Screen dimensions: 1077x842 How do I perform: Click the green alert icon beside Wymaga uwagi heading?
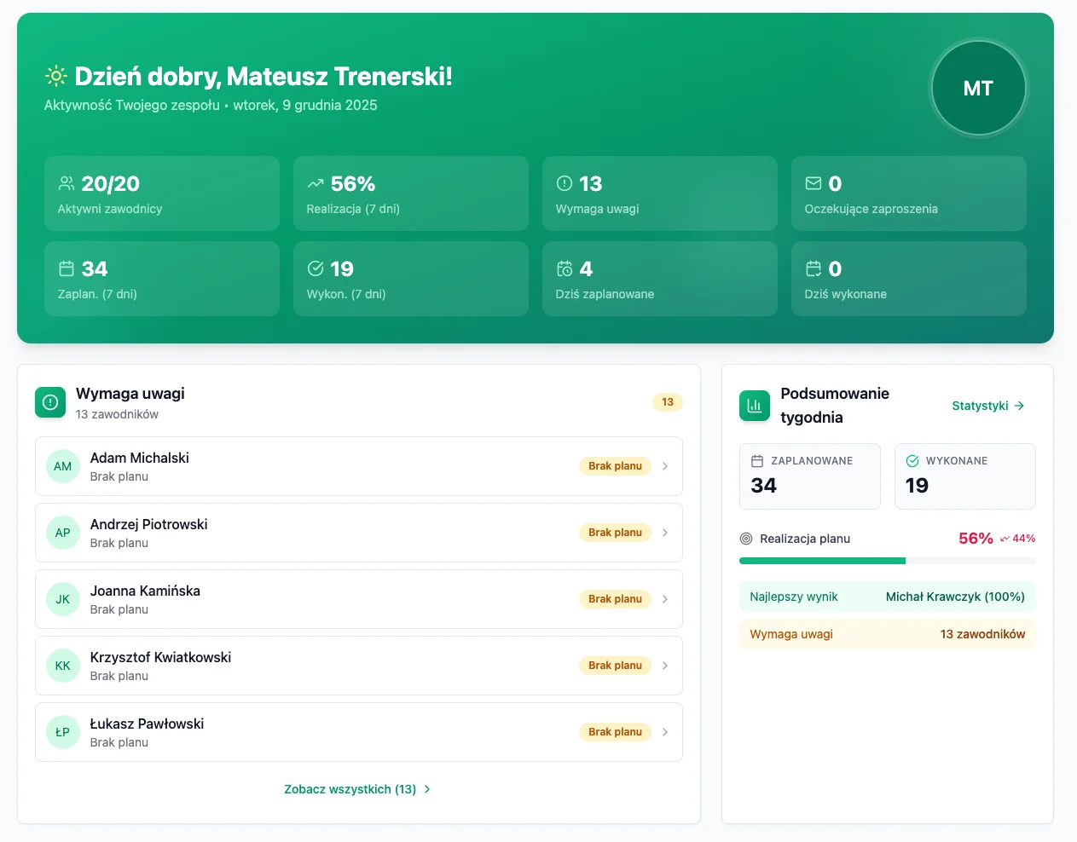click(50, 402)
